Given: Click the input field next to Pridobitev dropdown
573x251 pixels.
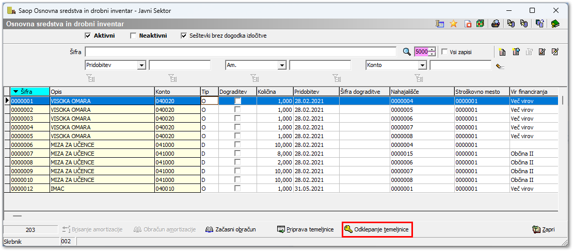Looking at the screenshot, I should [180, 65].
